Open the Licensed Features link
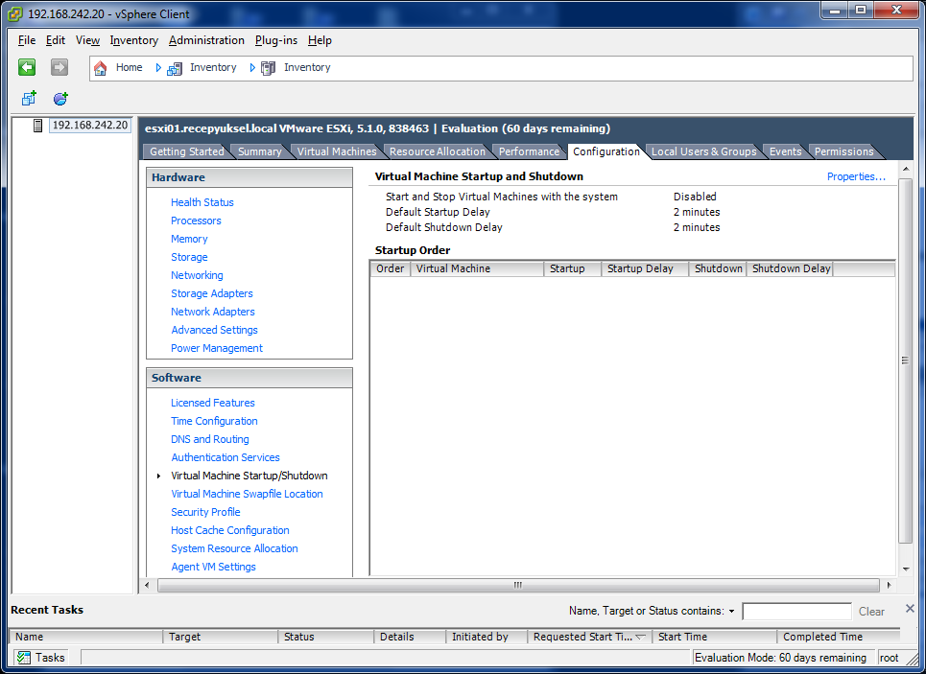 [213, 403]
